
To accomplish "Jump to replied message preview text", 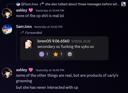I will point(82,4).
